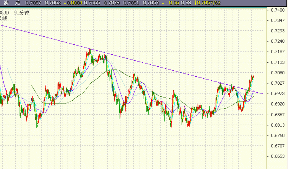
Task: Click the 0.7293 price axis label
Action: pos(278,31)
